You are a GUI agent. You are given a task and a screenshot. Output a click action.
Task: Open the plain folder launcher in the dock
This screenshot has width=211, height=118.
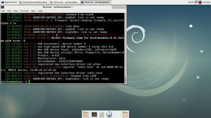pyautogui.click(x=125, y=114)
